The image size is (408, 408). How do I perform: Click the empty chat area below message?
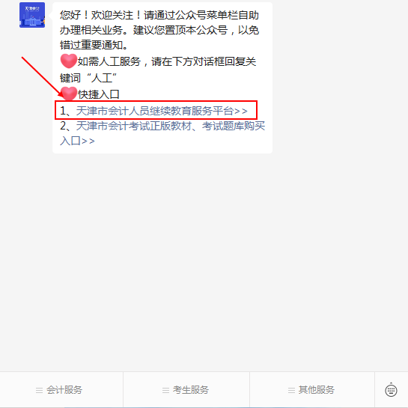click(204, 261)
